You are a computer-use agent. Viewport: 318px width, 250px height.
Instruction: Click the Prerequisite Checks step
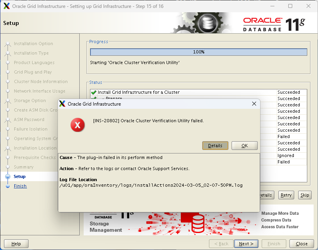(34, 157)
